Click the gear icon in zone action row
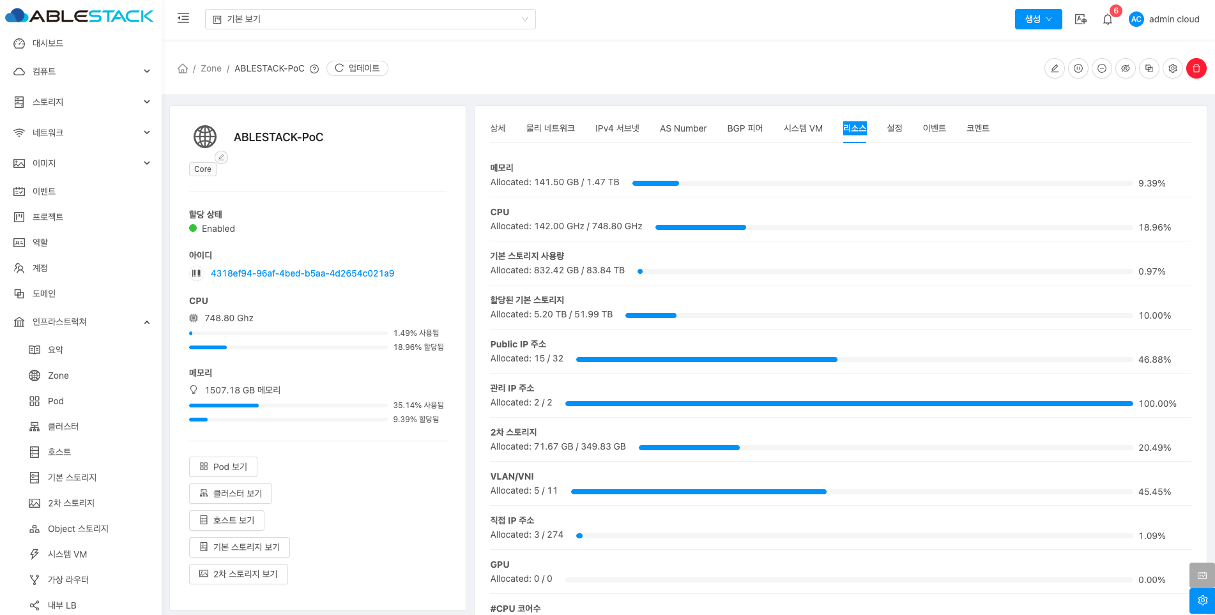The width and height of the screenshot is (1215, 615). tap(1172, 68)
